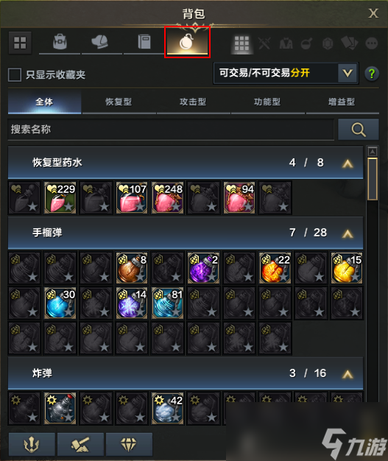
Task: Click the diamond gem icon button at bottom
Action: [129, 444]
